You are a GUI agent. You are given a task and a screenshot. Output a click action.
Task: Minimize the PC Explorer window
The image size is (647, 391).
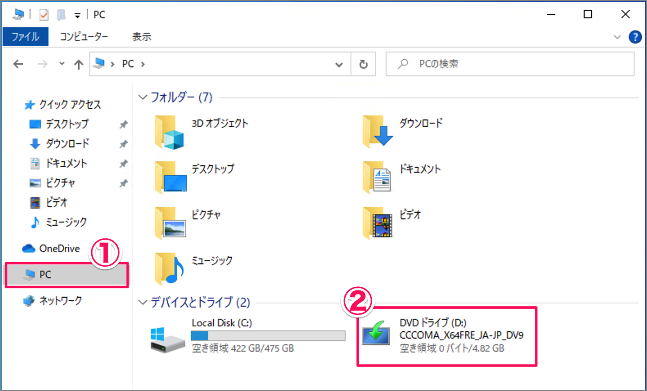(551, 14)
